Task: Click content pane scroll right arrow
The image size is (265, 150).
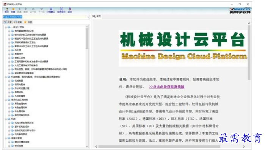Action: [244, 147]
